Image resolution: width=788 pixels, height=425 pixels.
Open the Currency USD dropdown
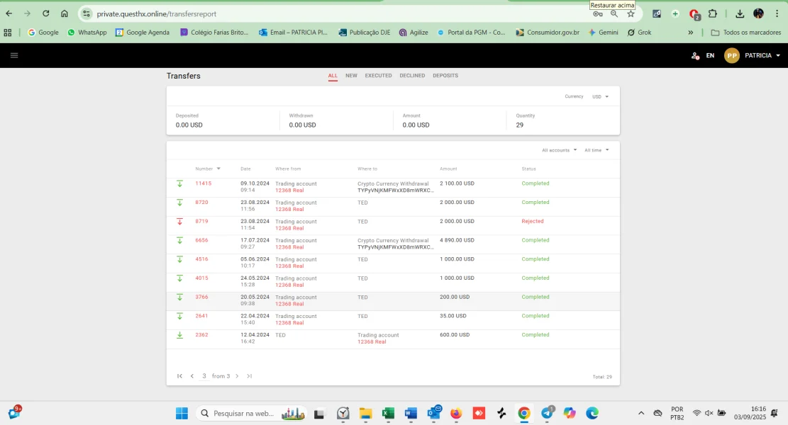[x=600, y=96]
